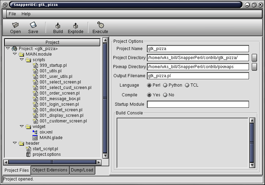The height and width of the screenshot is (185, 265).
Task: Click the project tree scroll right arrow
Action: tap(99, 162)
